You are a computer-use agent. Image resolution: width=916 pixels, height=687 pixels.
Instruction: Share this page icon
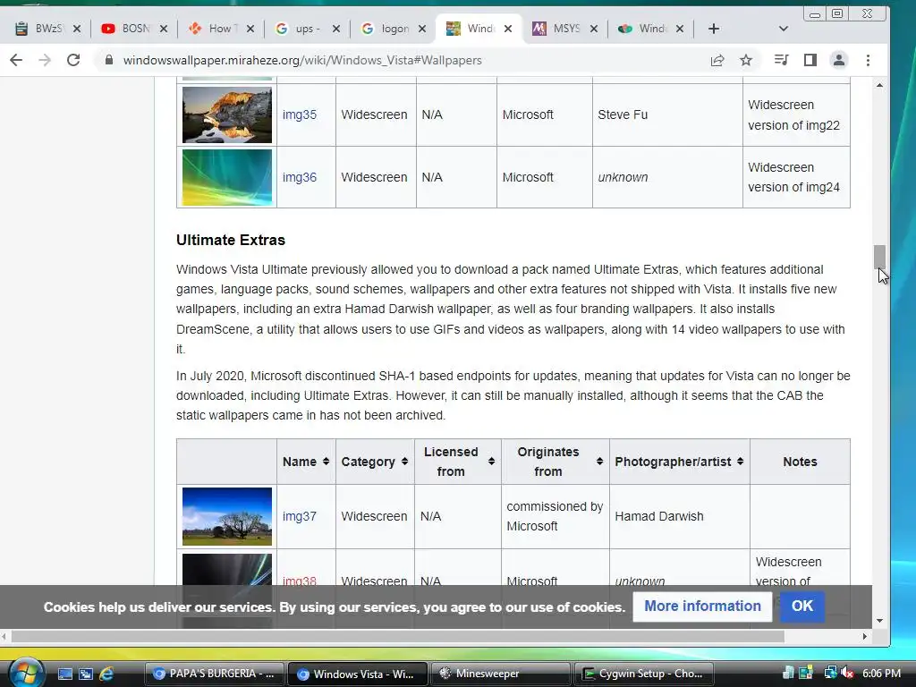(x=717, y=60)
